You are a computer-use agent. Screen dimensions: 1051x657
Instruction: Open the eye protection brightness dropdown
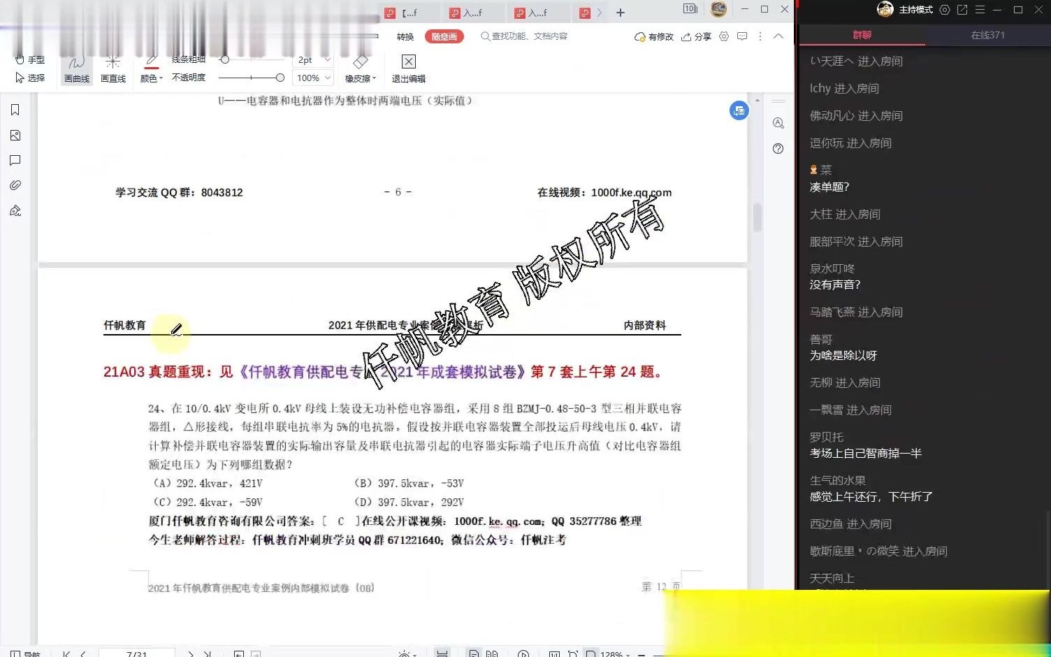(407, 654)
